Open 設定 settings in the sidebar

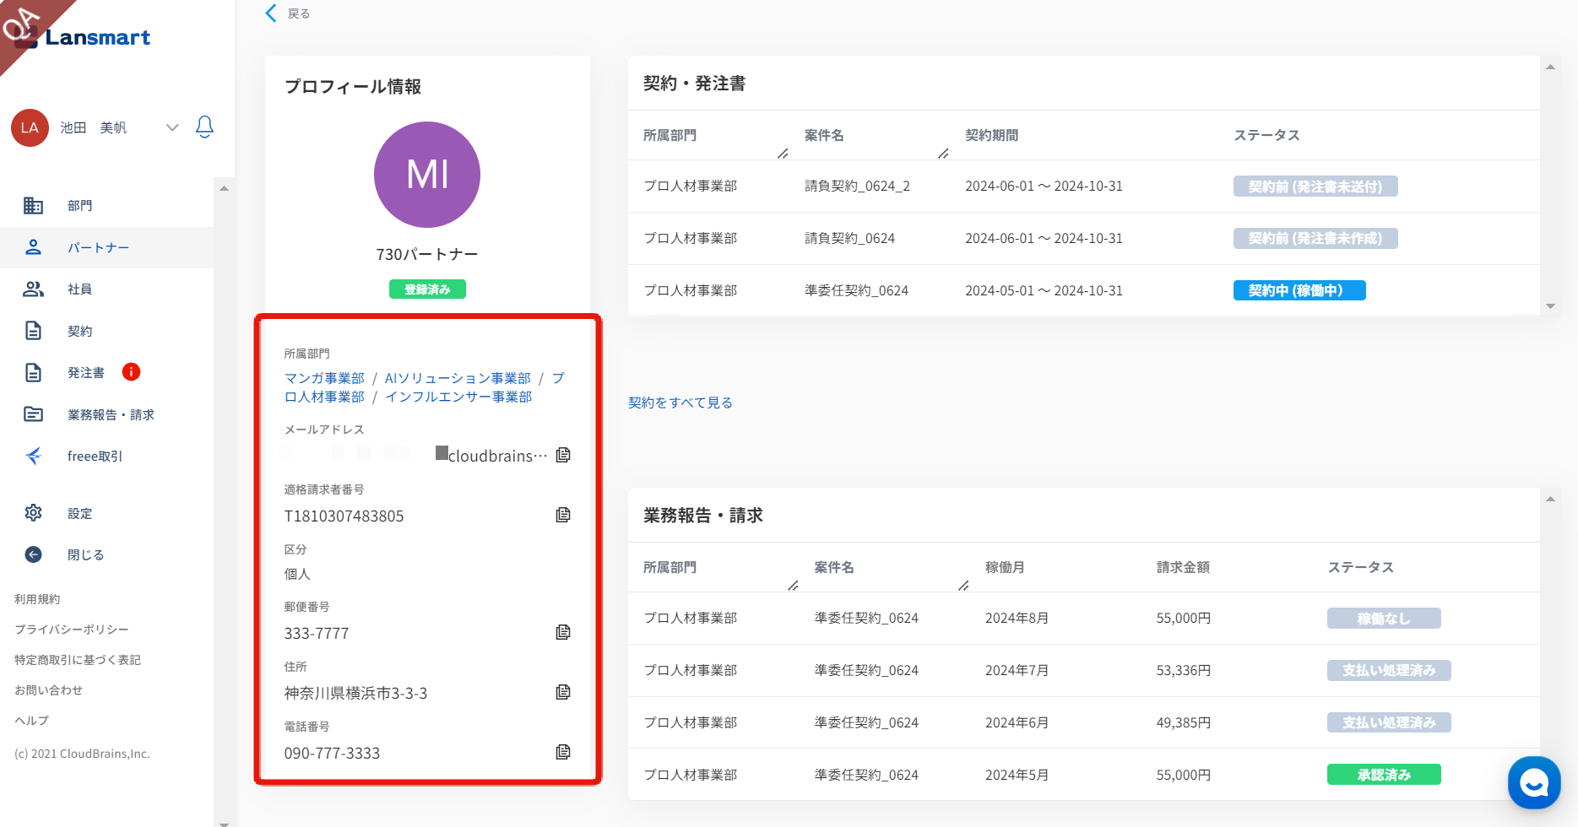[x=79, y=513]
